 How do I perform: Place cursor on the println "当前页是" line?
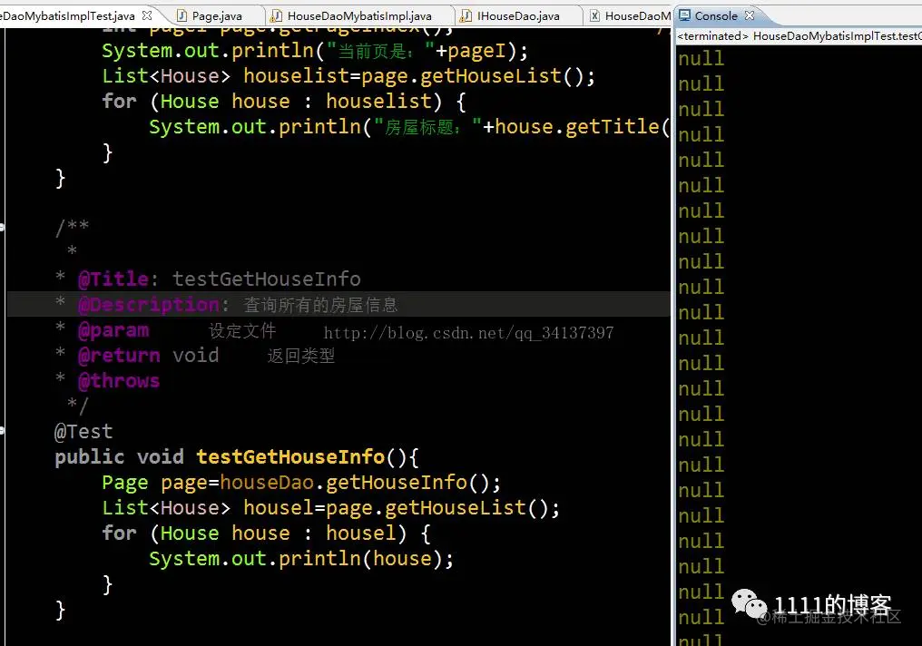[315, 51]
